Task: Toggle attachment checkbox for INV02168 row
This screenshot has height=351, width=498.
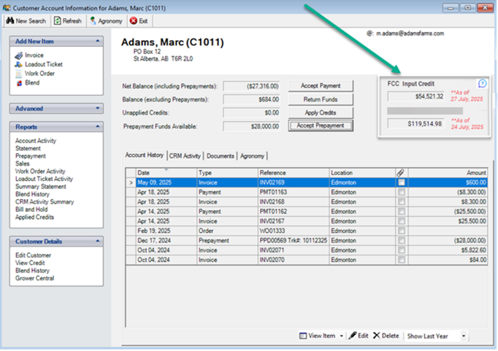Action: pyautogui.click(x=402, y=202)
